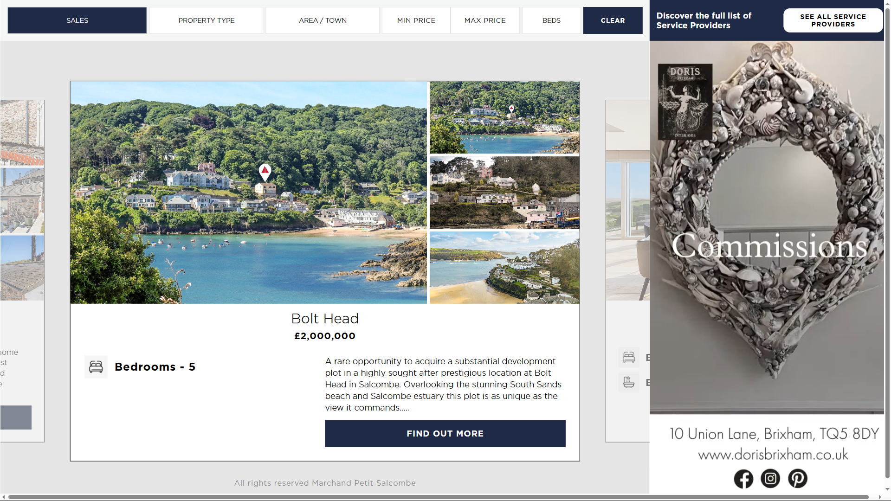891x501 pixels.
Task: Expand the Min Price dropdown
Action: [x=416, y=20]
